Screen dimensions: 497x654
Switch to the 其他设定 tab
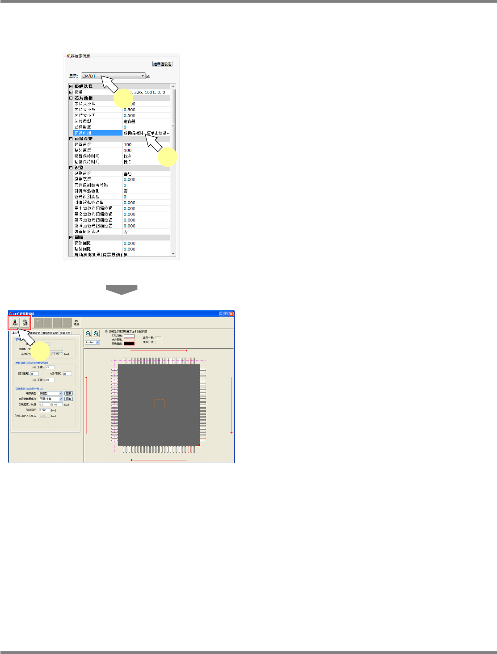point(65,333)
